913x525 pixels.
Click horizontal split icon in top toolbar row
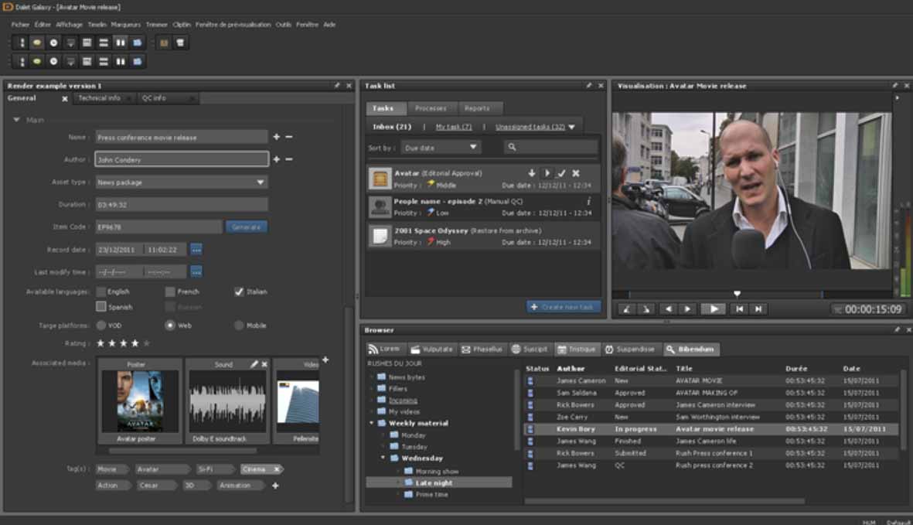coord(104,43)
